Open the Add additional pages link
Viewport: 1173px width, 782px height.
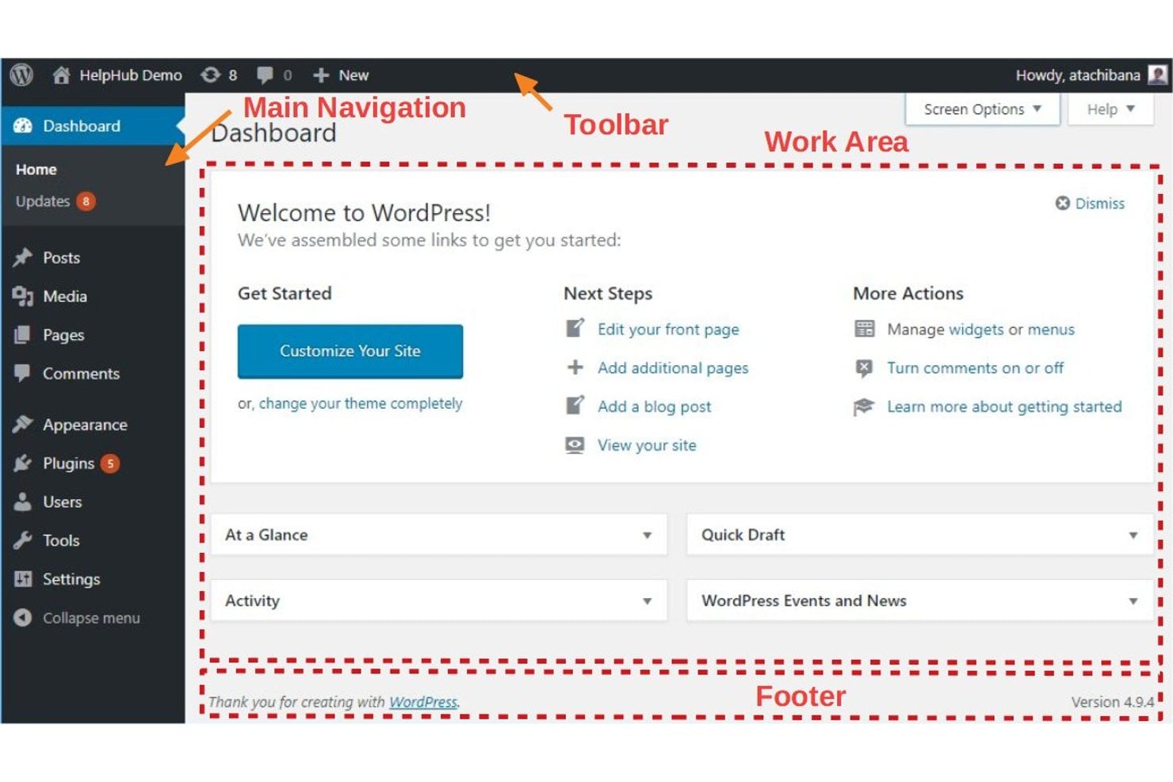click(673, 368)
